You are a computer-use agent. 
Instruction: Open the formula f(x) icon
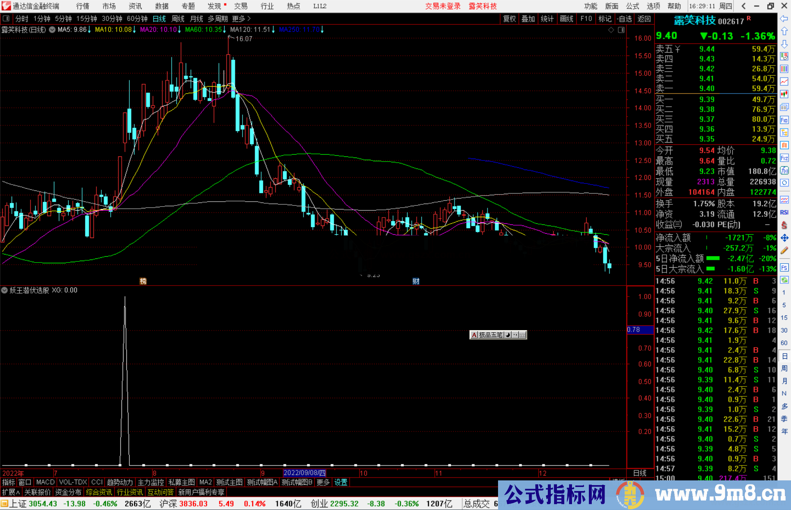pyautogui.click(x=784, y=170)
